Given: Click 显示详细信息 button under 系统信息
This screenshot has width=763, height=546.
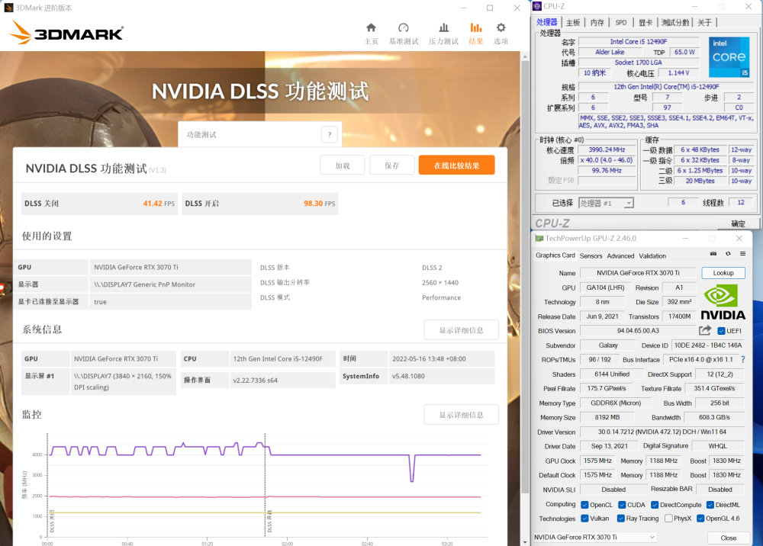Looking at the screenshot, I should (462, 330).
